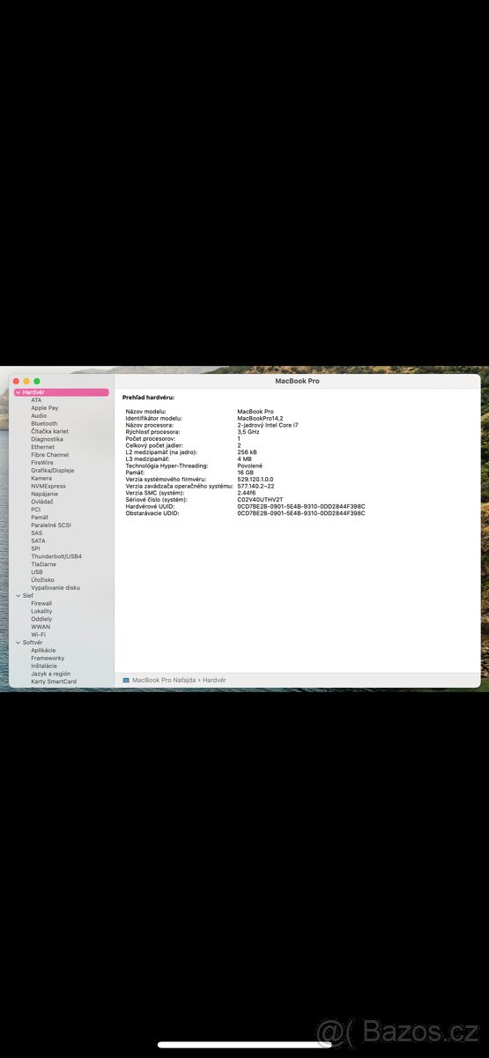Select WWAN in the sidebar
Image resolution: width=489 pixels, height=1058 pixels.
pyautogui.click(x=41, y=627)
